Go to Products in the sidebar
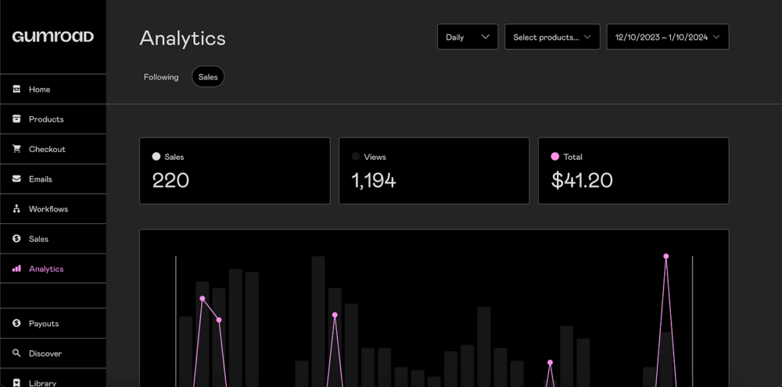 [53, 119]
